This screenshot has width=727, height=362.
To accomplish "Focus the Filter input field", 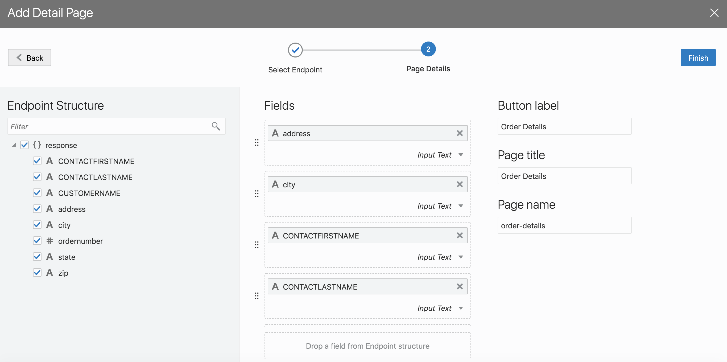I will (116, 126).
